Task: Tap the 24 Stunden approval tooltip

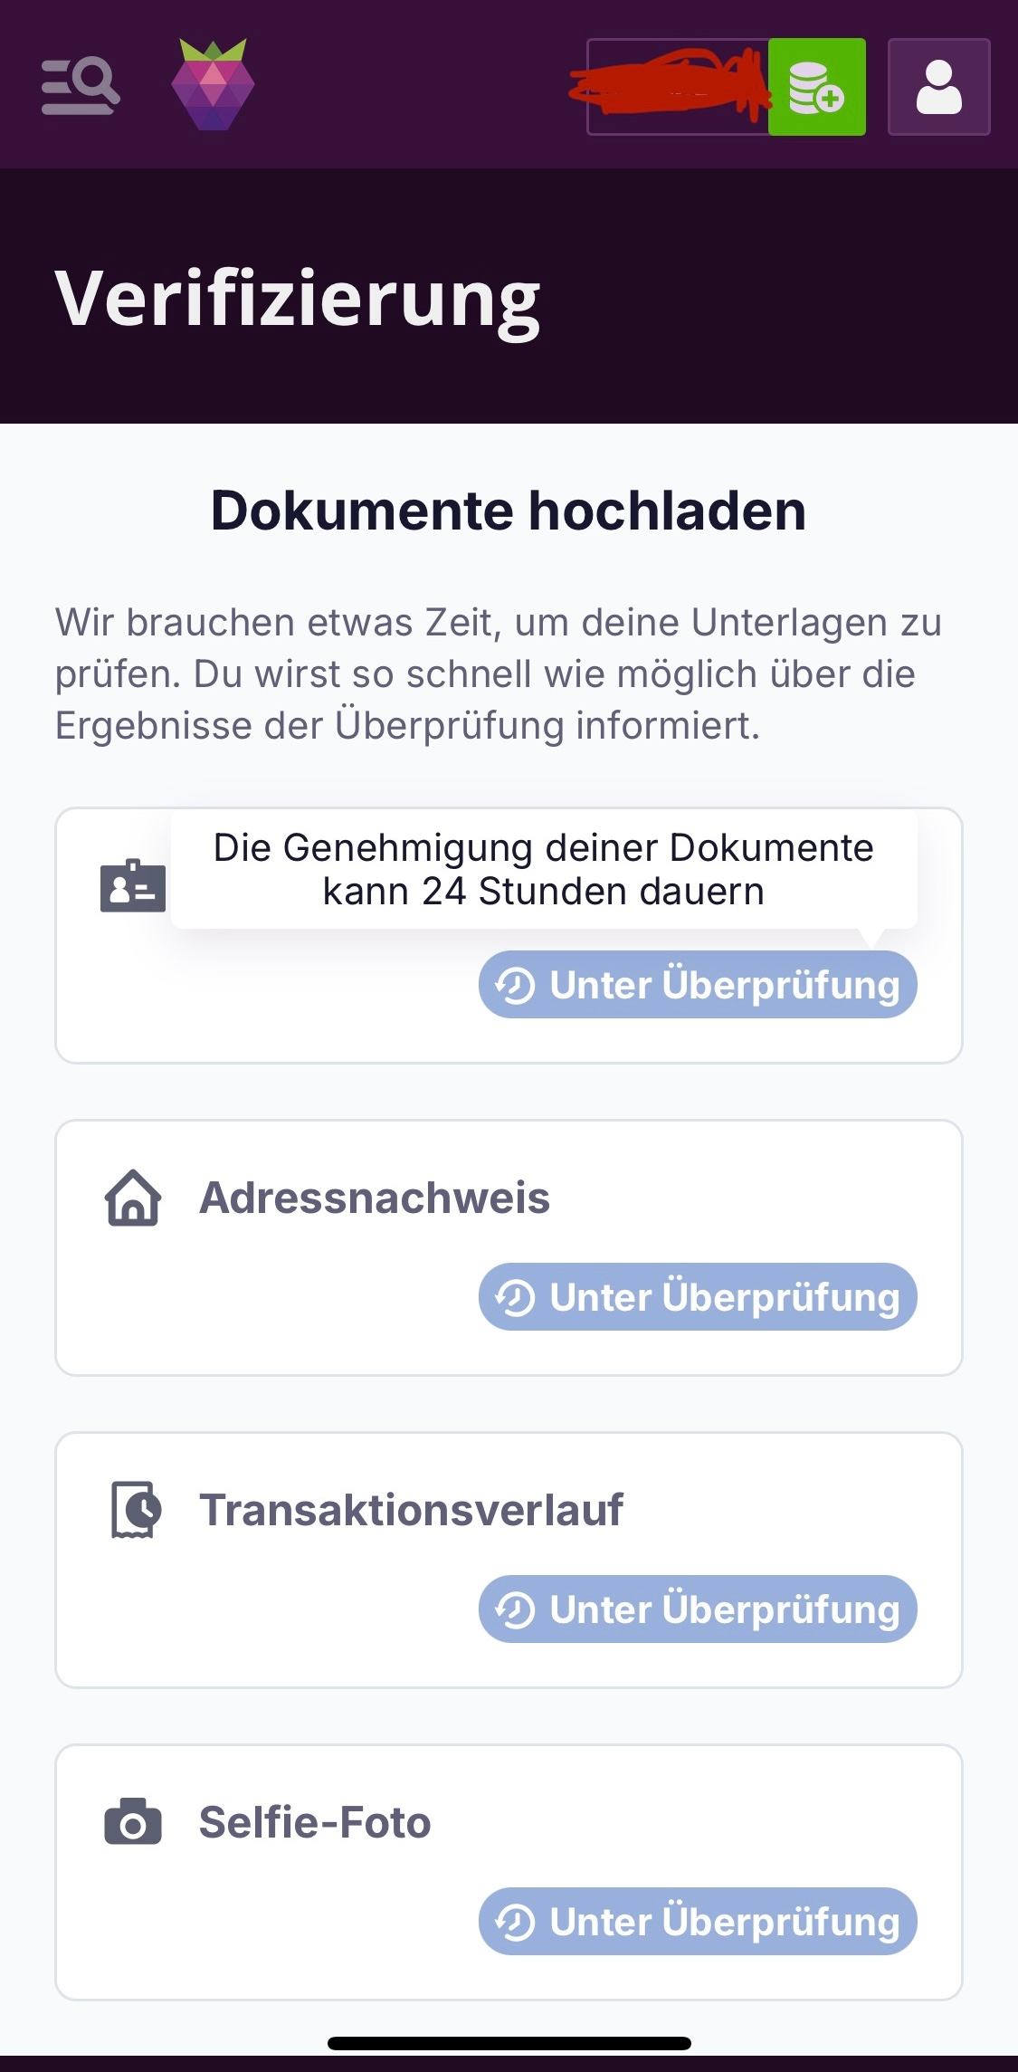Action: 543,869
